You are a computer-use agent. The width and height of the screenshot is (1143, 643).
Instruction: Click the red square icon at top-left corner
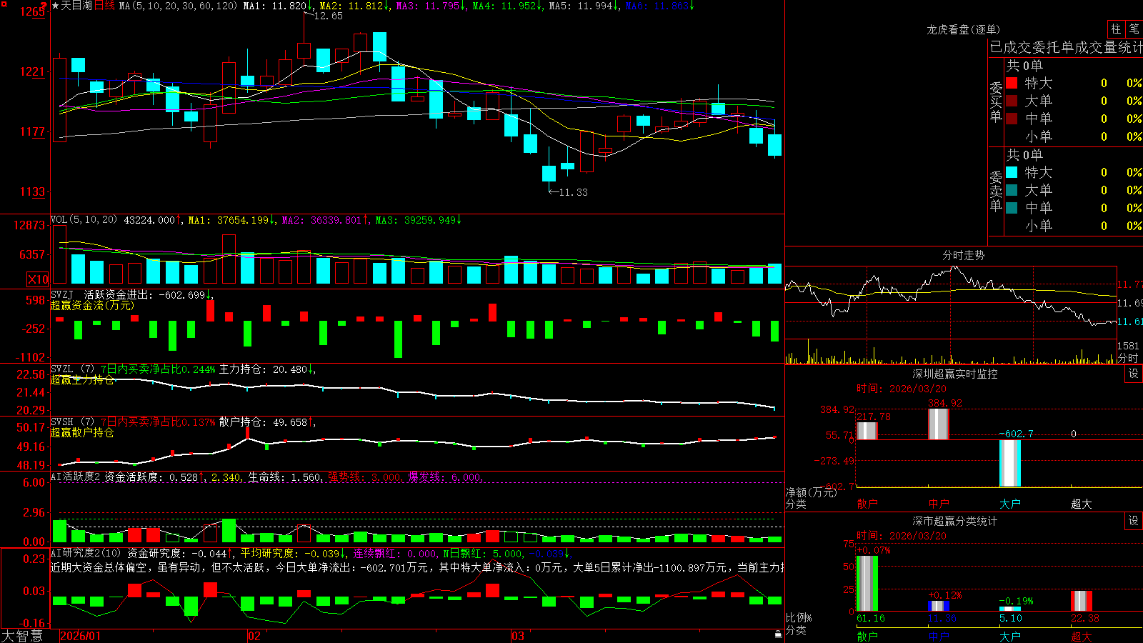[x=3, y=3]
